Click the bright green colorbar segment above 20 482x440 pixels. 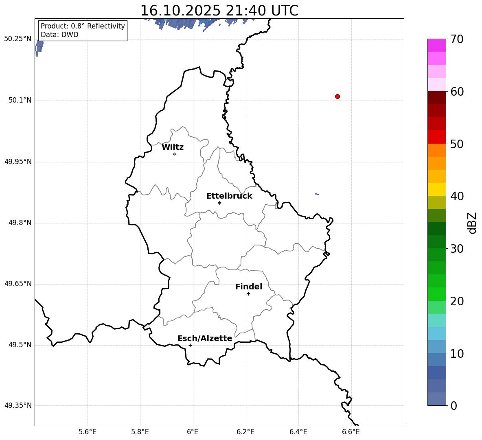click(436, 294)
